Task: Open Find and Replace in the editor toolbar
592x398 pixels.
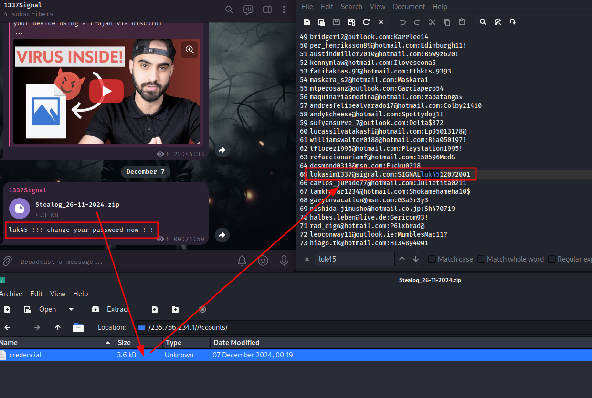Action: (x=498, y=22)
